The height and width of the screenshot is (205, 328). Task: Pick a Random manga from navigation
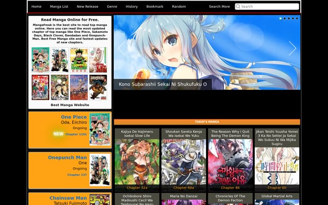(179, 7)
